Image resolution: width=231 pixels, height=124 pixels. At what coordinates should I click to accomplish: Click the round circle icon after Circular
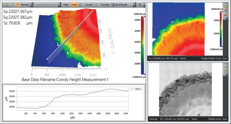coord(96,5)
